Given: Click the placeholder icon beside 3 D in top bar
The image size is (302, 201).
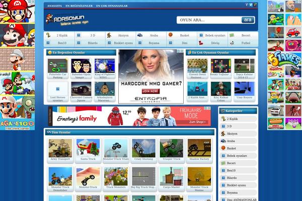Looking at the screenshot, I should [x=79, y=35].
